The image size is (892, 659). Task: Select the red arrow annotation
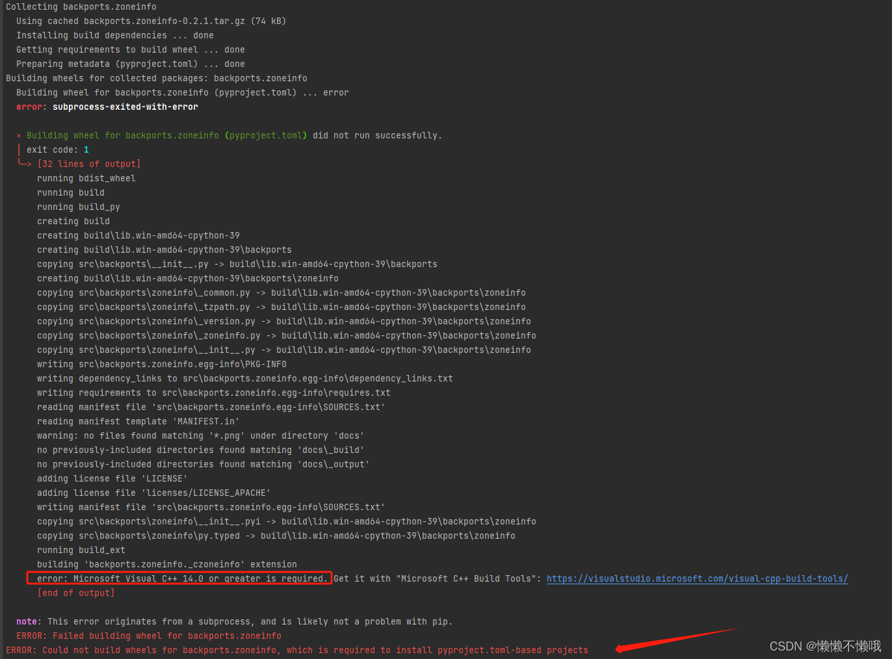click(x=676, y=640)
